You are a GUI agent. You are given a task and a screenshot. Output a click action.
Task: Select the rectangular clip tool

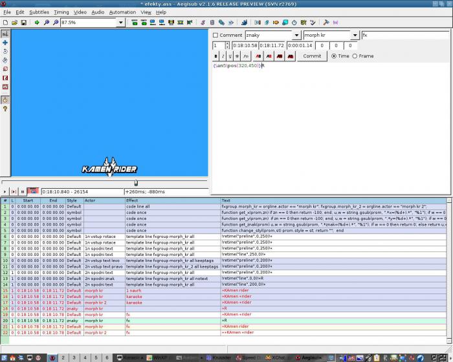pyautogui.click(x=5, y=78)
